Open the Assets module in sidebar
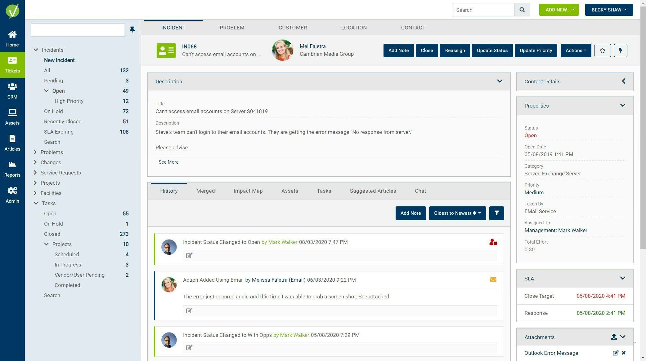 point(12,117)
